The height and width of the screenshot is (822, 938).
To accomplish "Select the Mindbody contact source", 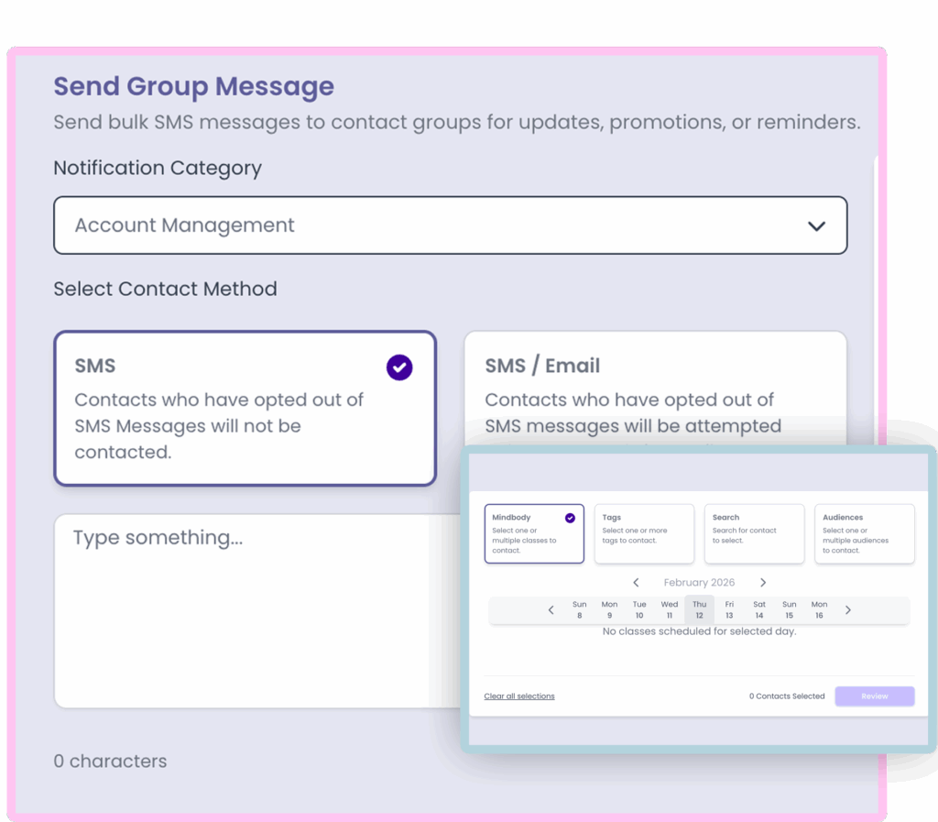I will 533,533.
